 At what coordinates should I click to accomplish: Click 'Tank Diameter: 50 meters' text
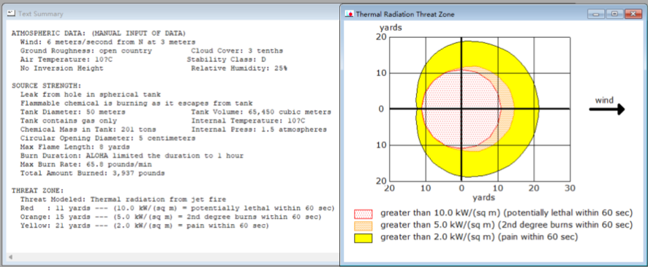[x=72, y=112]
